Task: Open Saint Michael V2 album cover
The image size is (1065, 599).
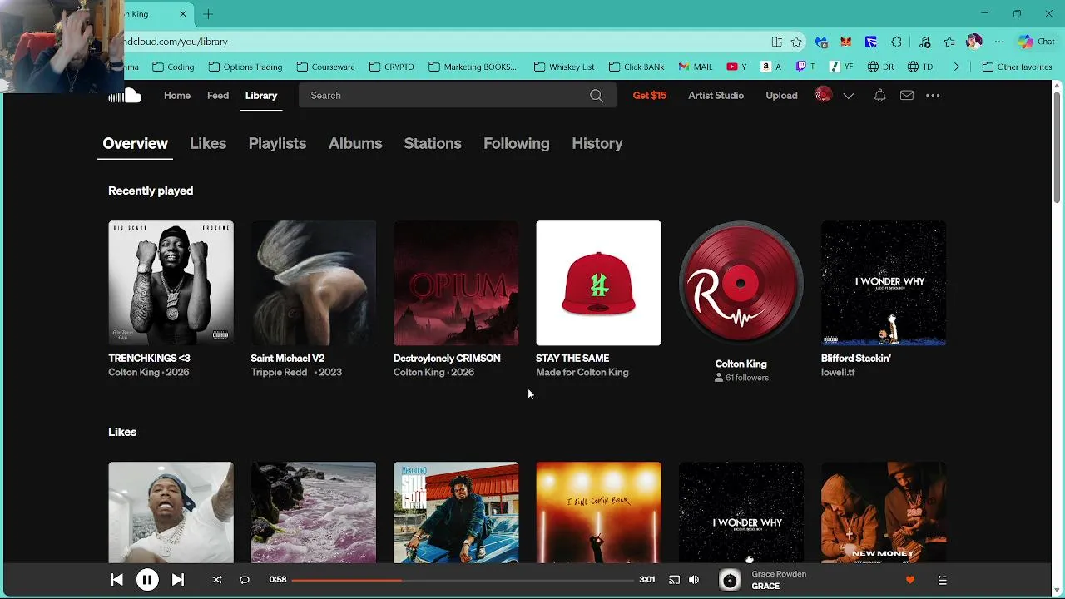Action: click(x=314, y=283)
